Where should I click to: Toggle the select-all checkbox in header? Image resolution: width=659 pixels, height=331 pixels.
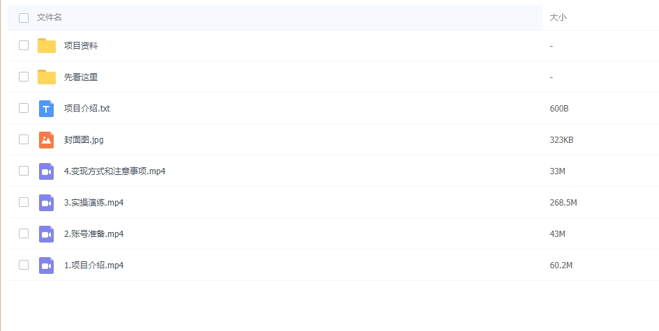click(24, 18)
